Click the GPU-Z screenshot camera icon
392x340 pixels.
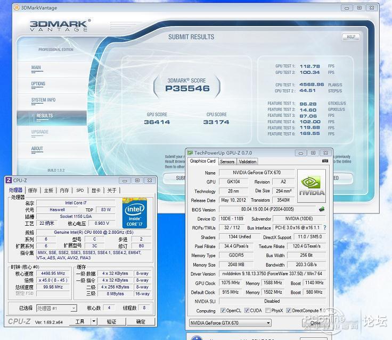tap(325, 161)
